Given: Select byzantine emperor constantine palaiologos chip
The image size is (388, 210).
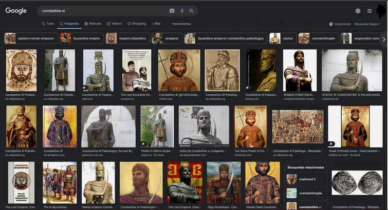Looking at the screenshot, I should click(x=226, y=38).
